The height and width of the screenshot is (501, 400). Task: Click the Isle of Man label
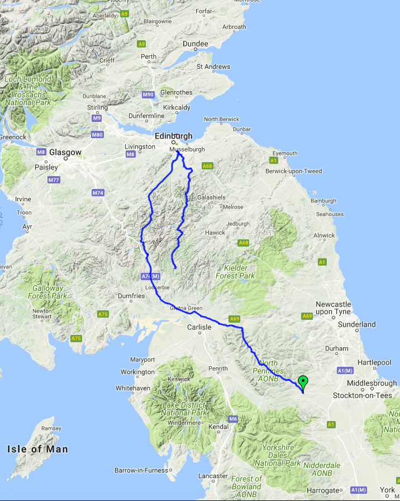[37, 449]
